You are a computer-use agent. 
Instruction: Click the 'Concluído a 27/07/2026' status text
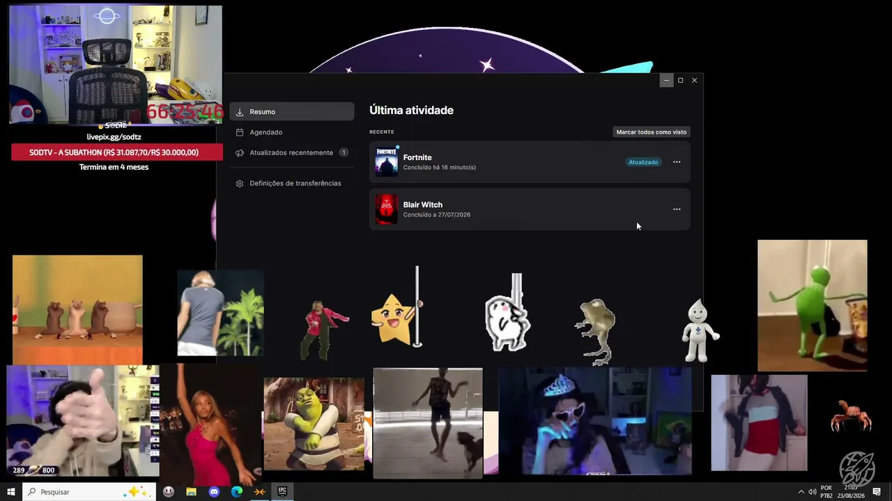[x=437, y=215]
